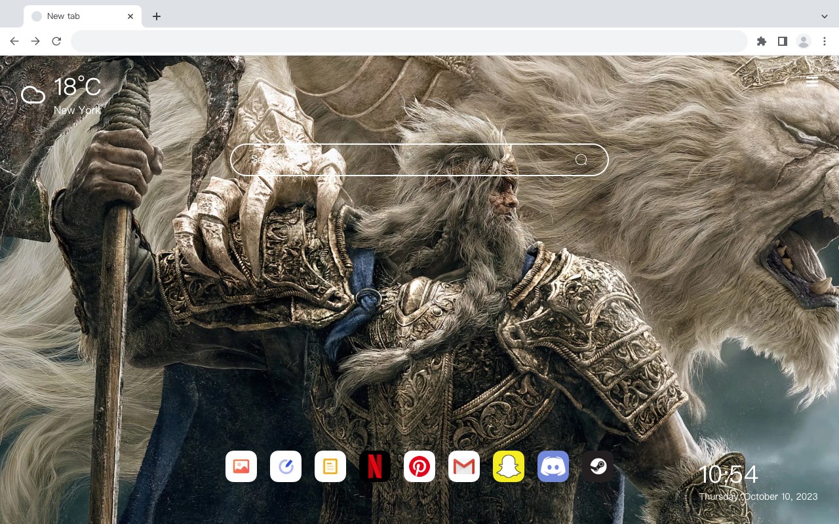Viewport: 839px width, 524px height.
Task: Open a new browser tab
Action: (x=156, y=16)
